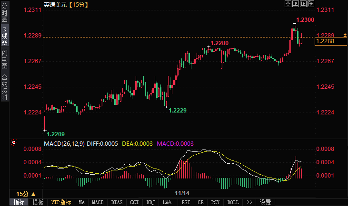Click the crosshair cursor icon
348x206 pixels.
click(288, 4)
